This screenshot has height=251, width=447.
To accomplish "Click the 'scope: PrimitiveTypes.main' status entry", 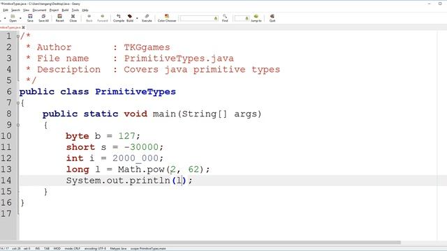I will [148, 248].
